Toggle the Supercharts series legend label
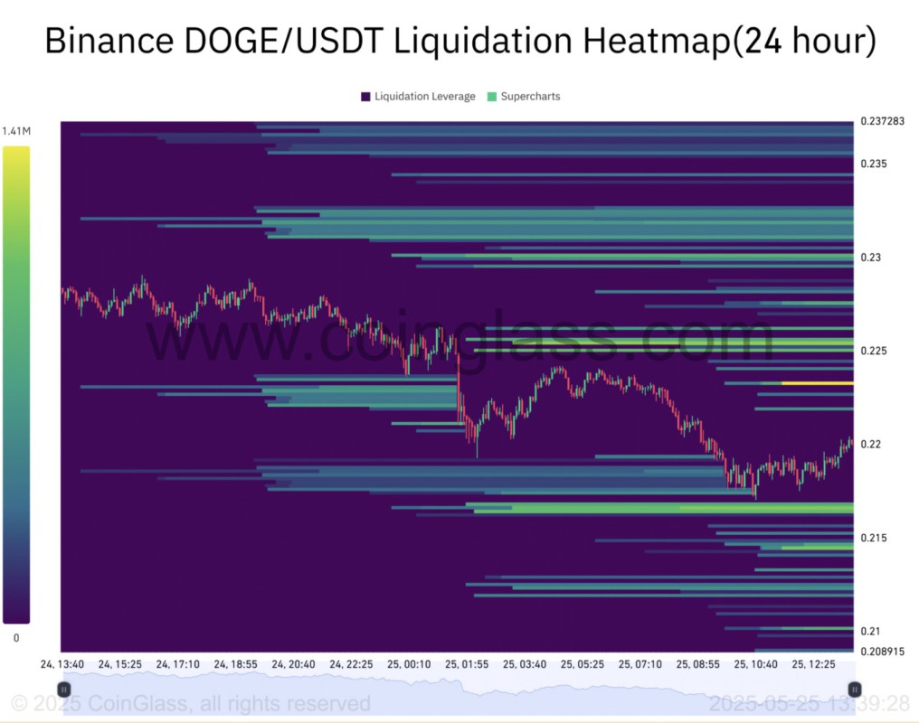The image size is (919, 723). 530,97
